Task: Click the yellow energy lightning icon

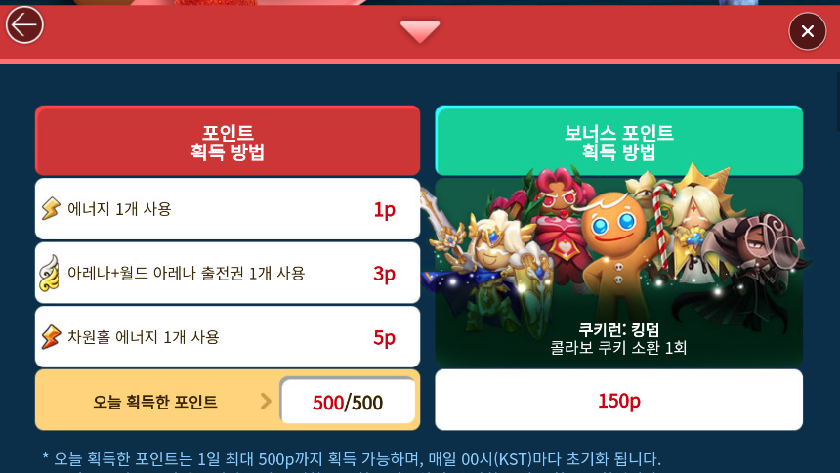Action: pos(52,208)
